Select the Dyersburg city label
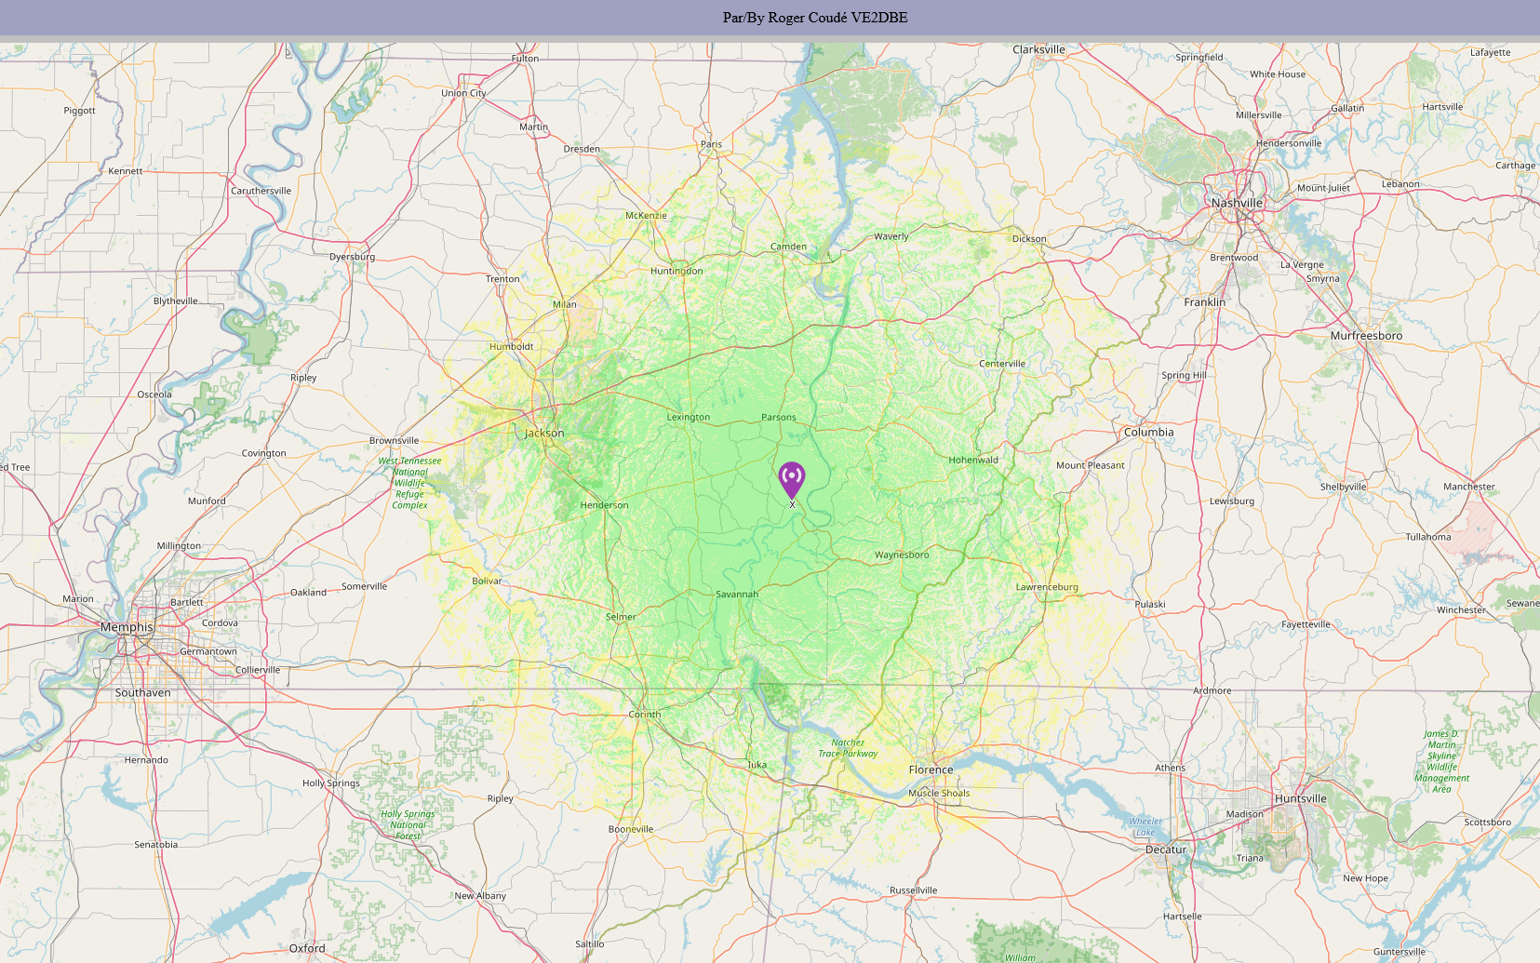This screenshot has height=963, width=1540. [x=352, y=257]
